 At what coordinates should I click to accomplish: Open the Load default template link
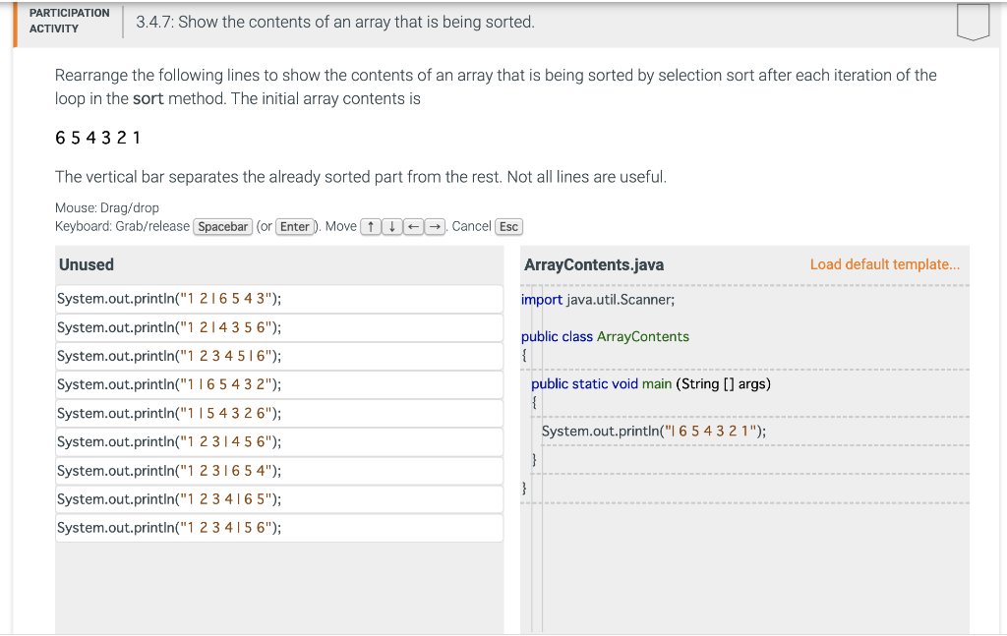coord(884,263)
